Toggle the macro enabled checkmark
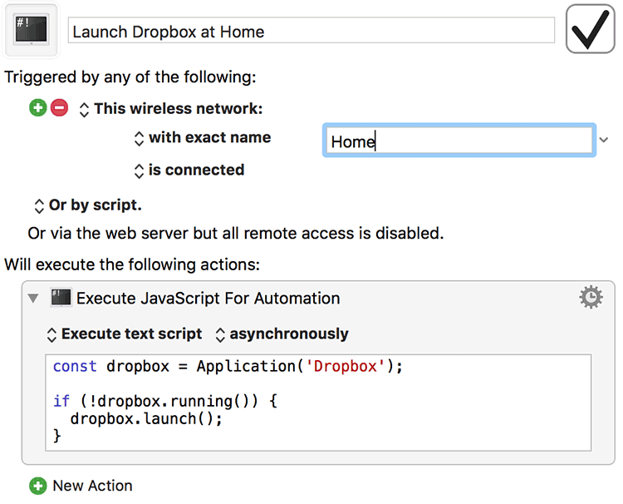 click(590, 29)
